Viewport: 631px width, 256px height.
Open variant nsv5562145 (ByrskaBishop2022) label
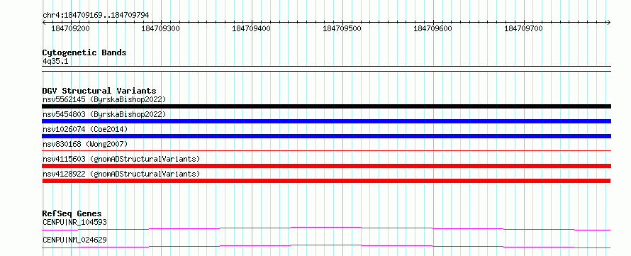pos(104,99)
